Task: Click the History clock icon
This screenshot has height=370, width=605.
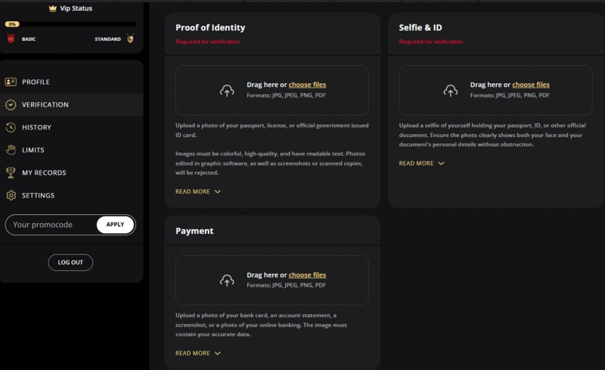Action: [x=11, y=127]
